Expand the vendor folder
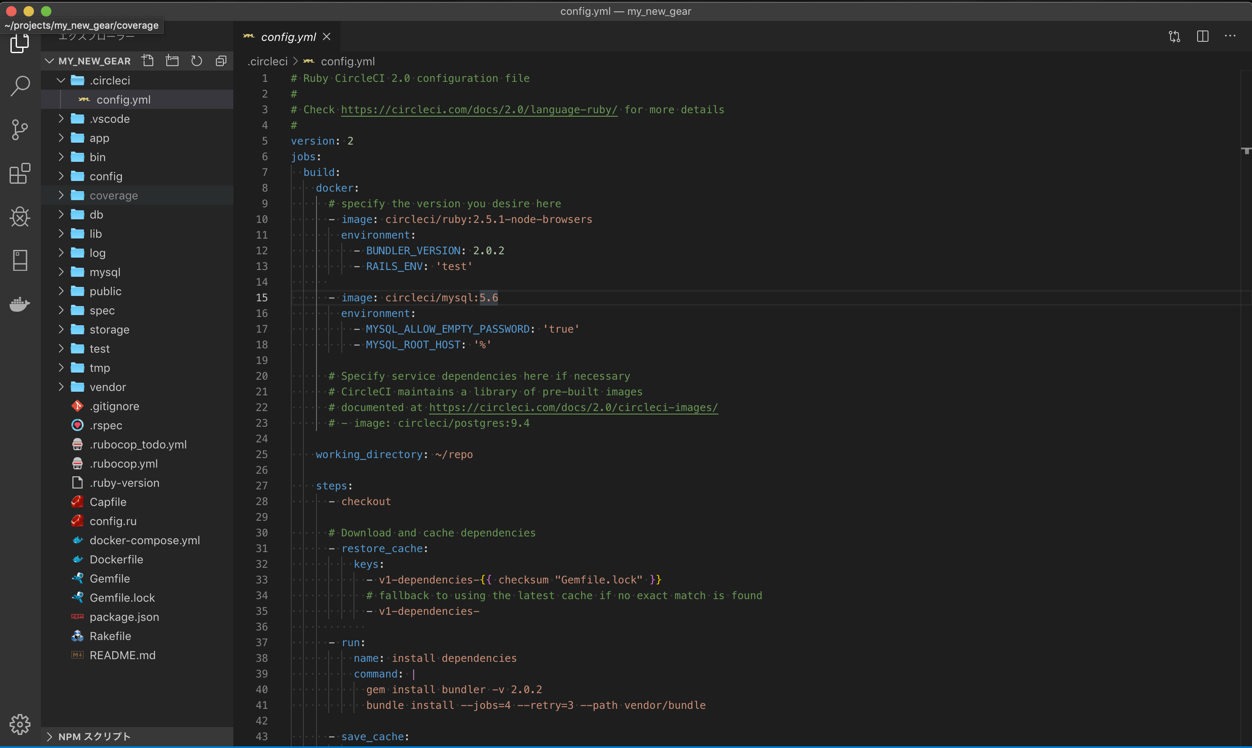Viewport: 1252px width, 748px height. (61, 387)
